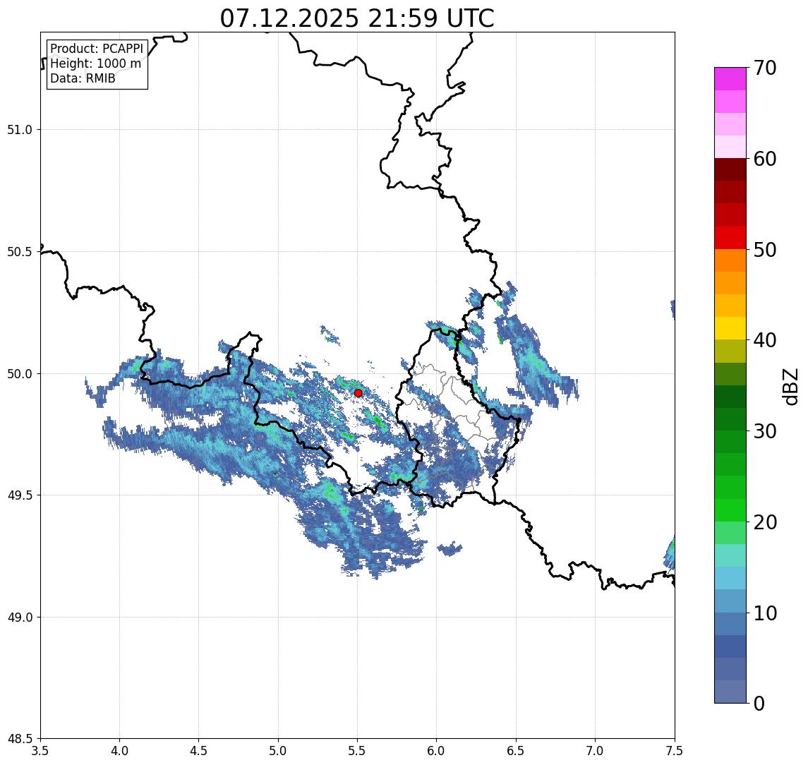Click the longitude tick label "6.5"
808x765 pixels.
[516, 751]
